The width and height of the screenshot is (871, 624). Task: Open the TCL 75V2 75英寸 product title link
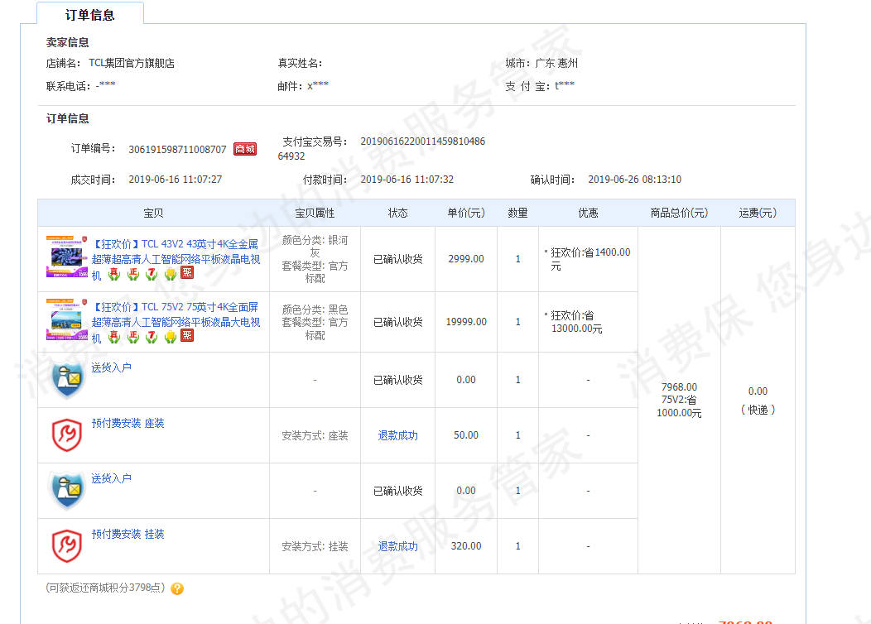tap(176, 323)
